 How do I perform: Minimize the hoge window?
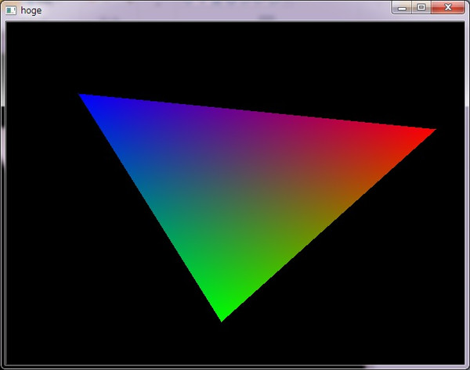tap(402, 8)
